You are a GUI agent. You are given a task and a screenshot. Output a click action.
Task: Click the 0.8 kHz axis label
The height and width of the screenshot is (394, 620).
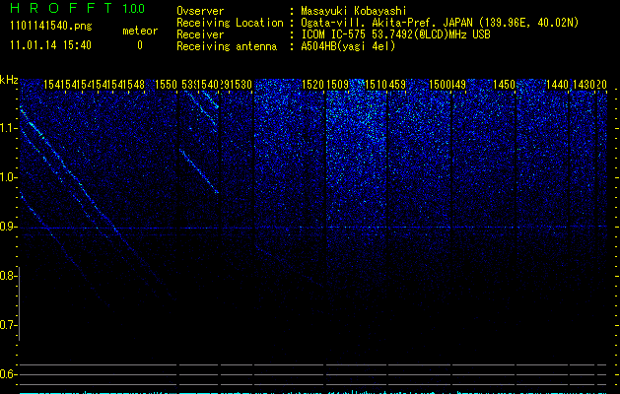pyautogui.click(x=8, y=276)
